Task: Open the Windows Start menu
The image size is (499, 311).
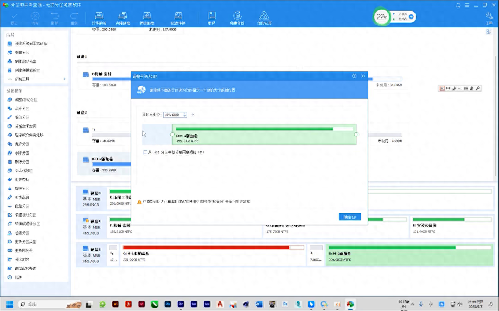Action: point(10,304)
